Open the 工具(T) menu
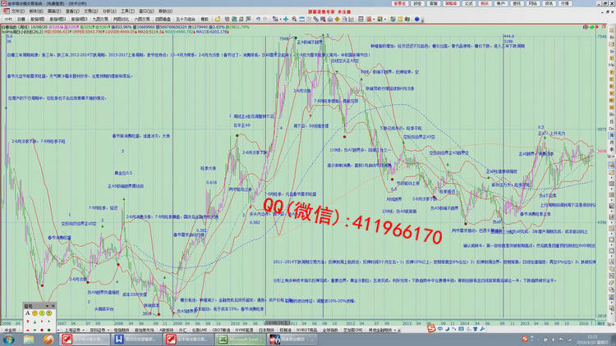 pos(127,11)
